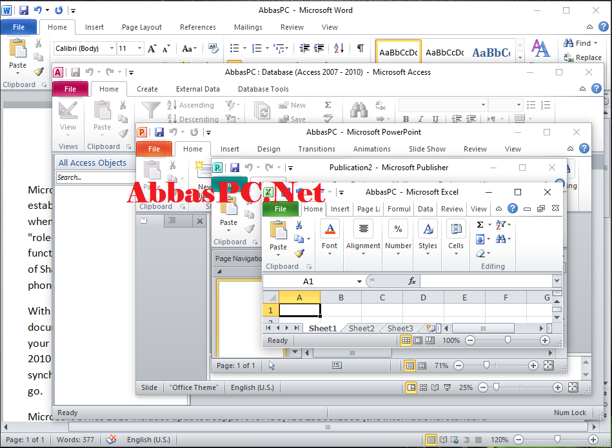
Task: Click the Word Save icon in quick access toolbar
Action: coord(23,10)
